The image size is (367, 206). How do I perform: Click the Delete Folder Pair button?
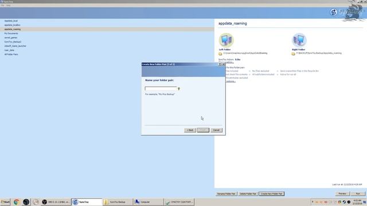248,194
